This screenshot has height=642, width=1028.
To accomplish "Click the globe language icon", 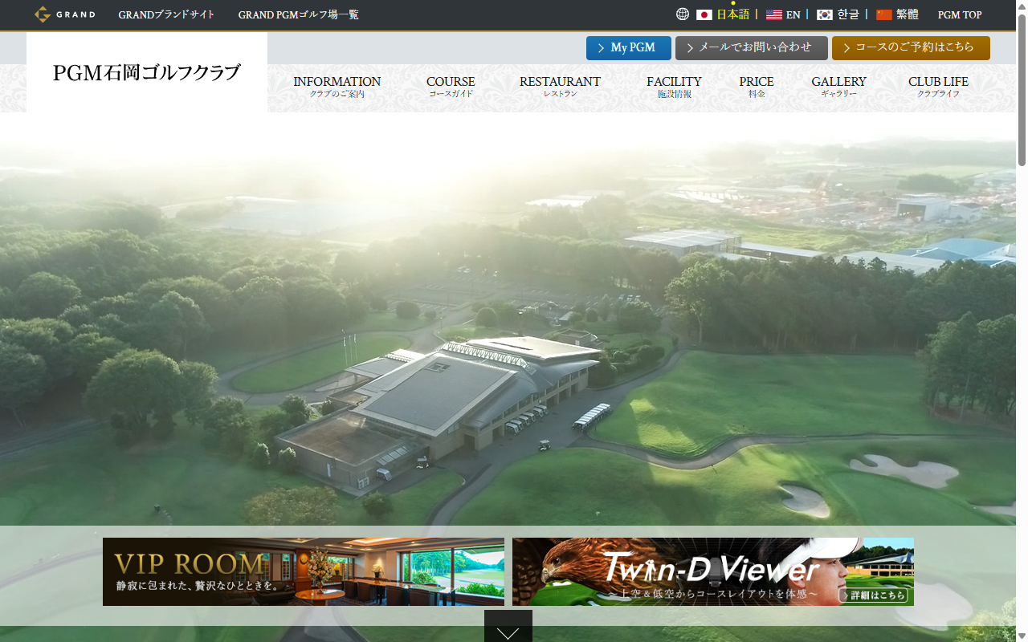I will [x=683, y=14].
